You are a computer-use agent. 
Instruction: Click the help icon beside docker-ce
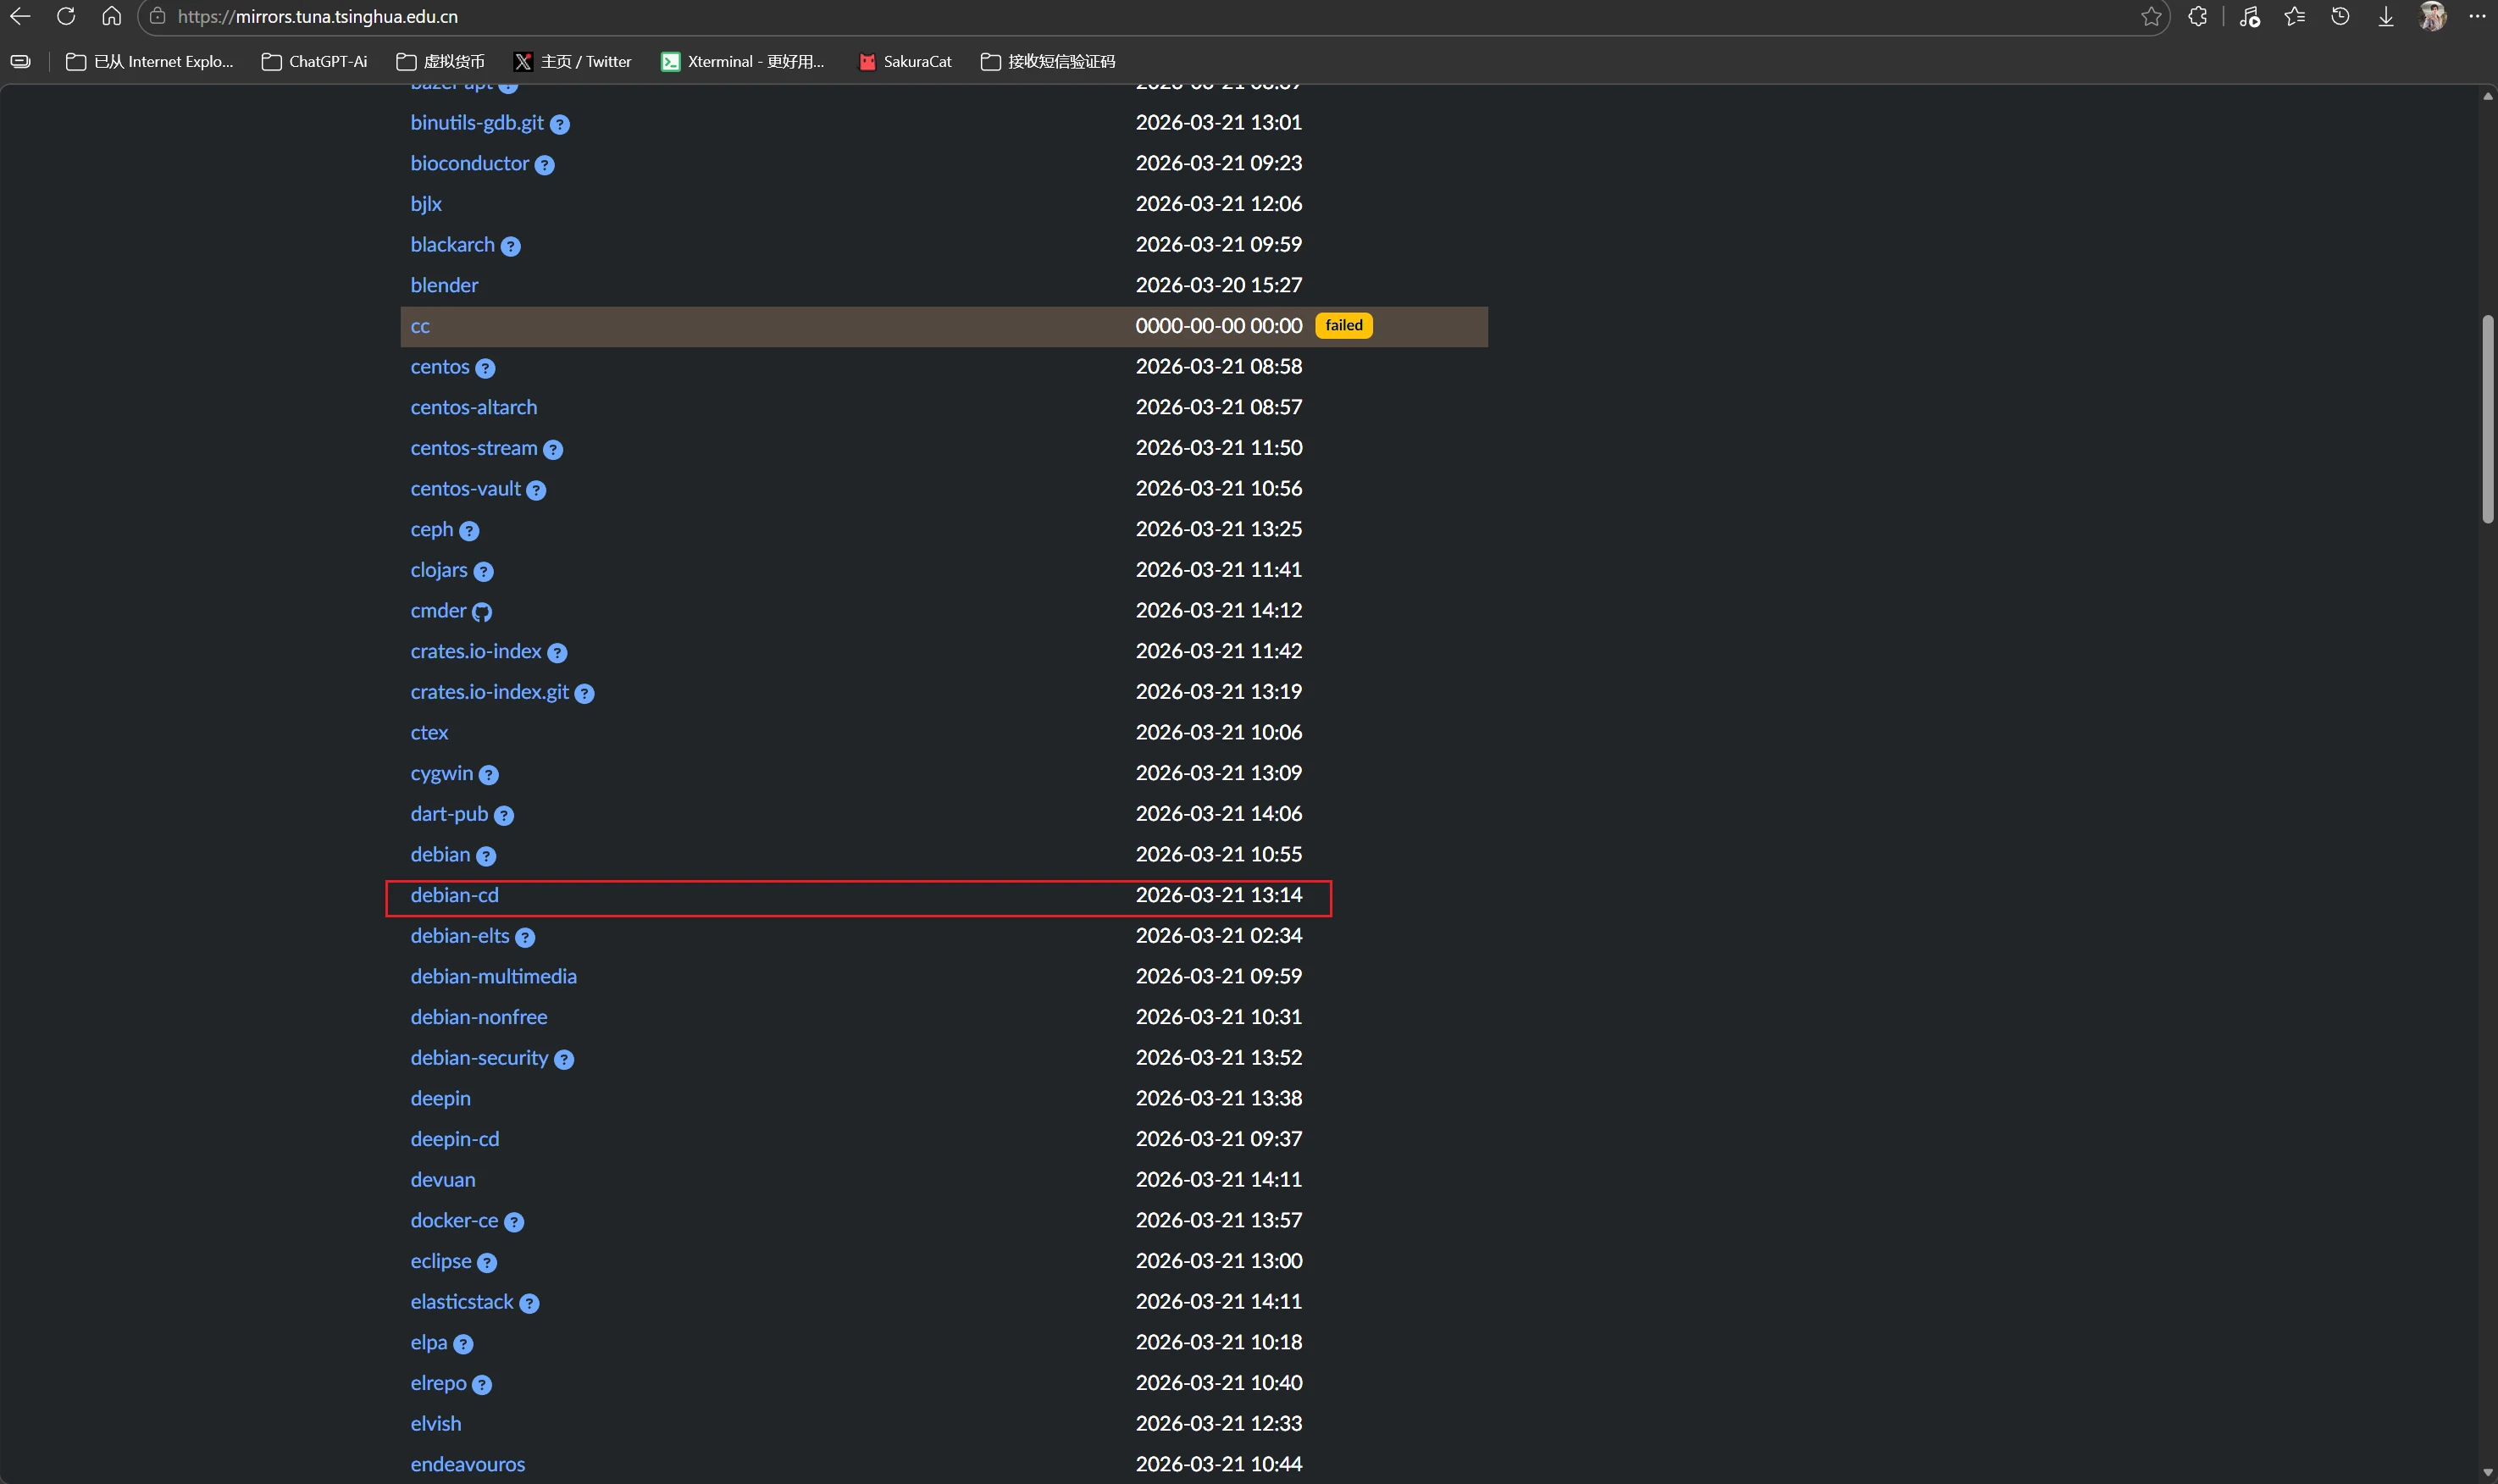514,1222
